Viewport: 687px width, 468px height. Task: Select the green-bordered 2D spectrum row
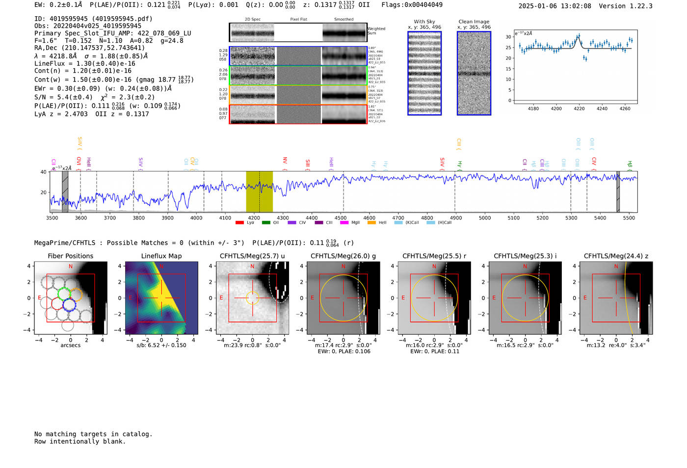298,76
